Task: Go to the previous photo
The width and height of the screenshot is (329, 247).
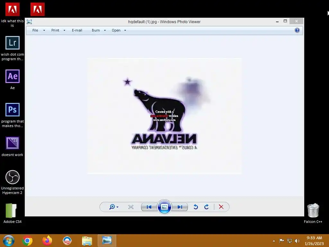Action: 149,207
